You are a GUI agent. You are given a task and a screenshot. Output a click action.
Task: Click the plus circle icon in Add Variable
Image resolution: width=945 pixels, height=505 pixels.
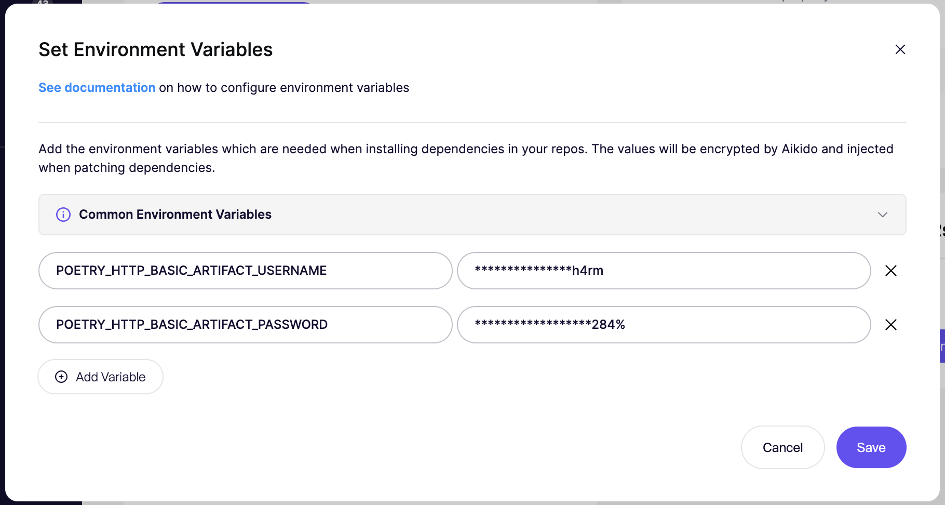pos(61,377)
